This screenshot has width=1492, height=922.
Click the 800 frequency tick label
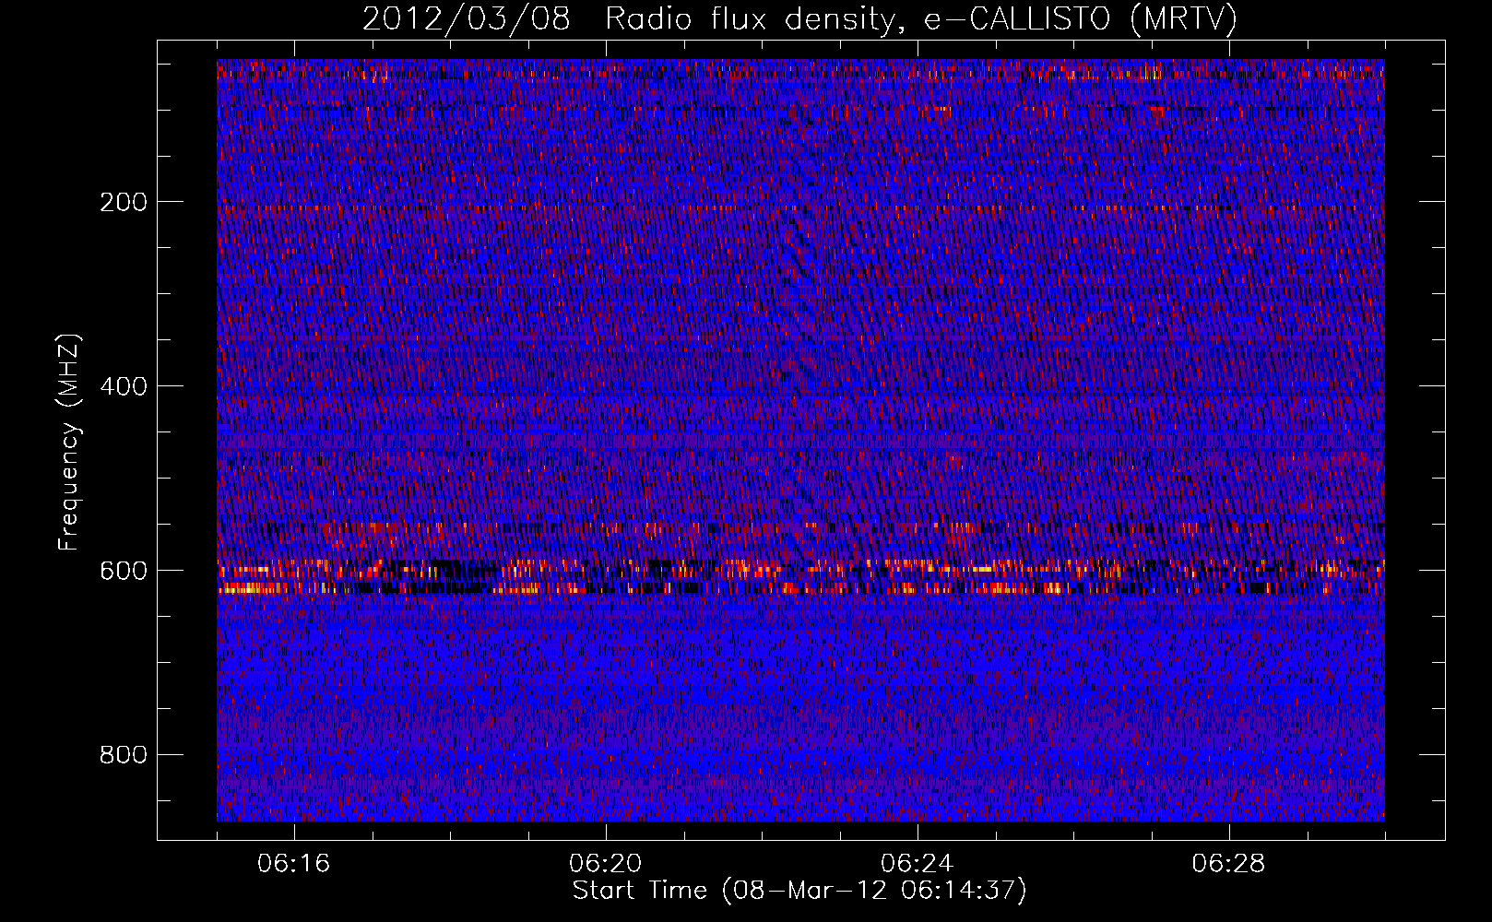pyautogui.click(x=124, y=755)
